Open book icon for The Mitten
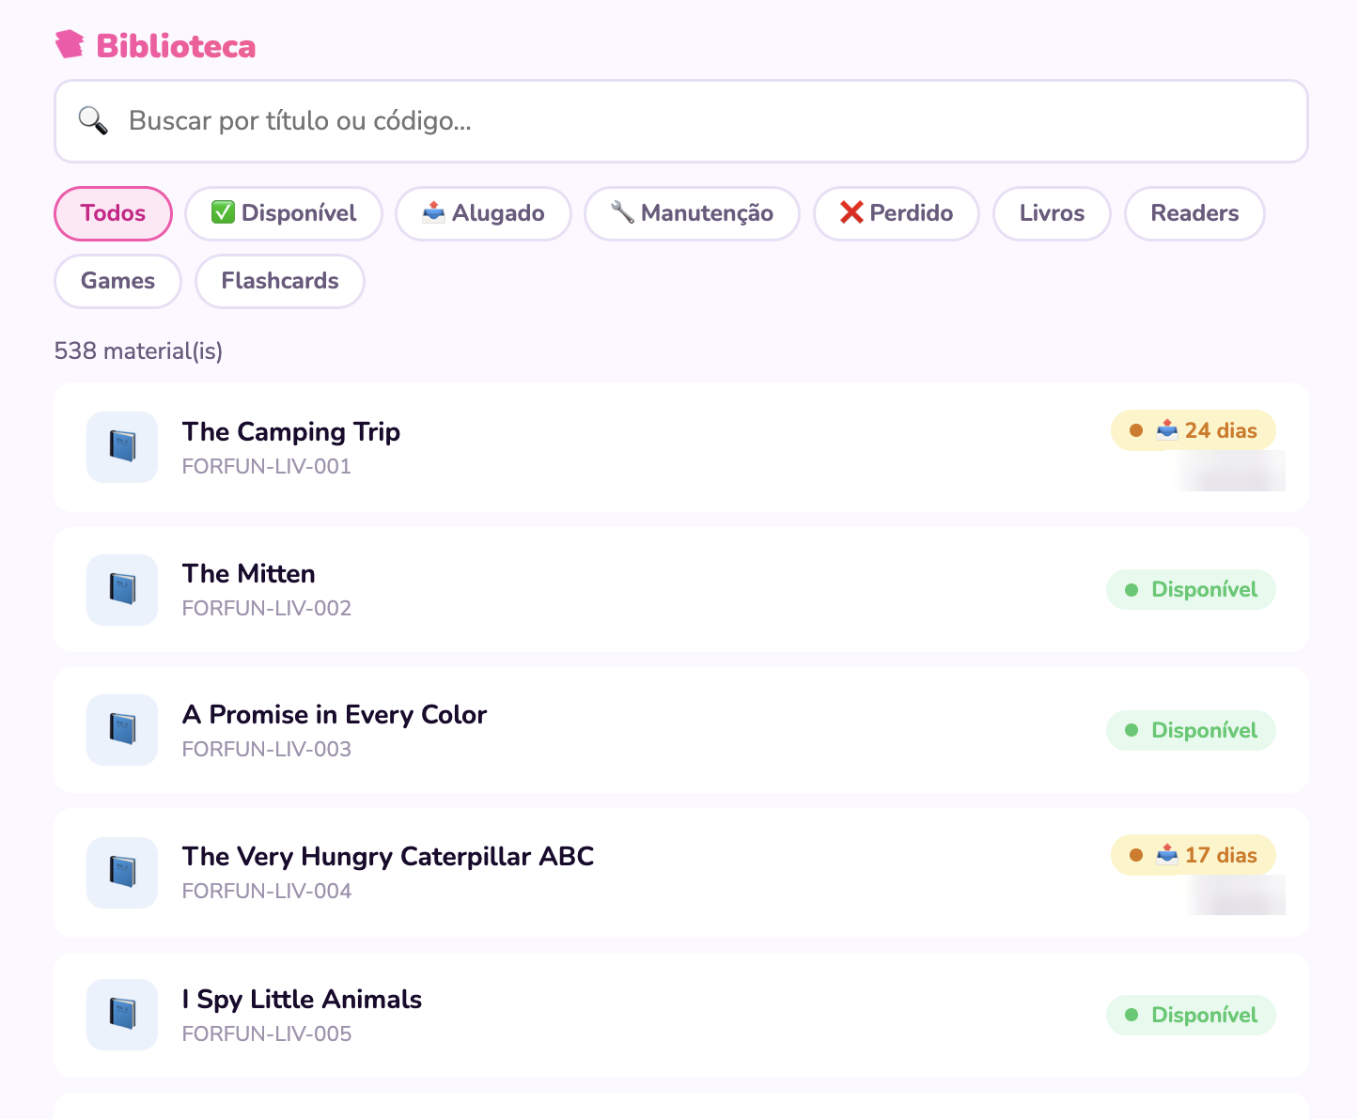Screen dimensions: 1358x1119 [x=122, y=590]
